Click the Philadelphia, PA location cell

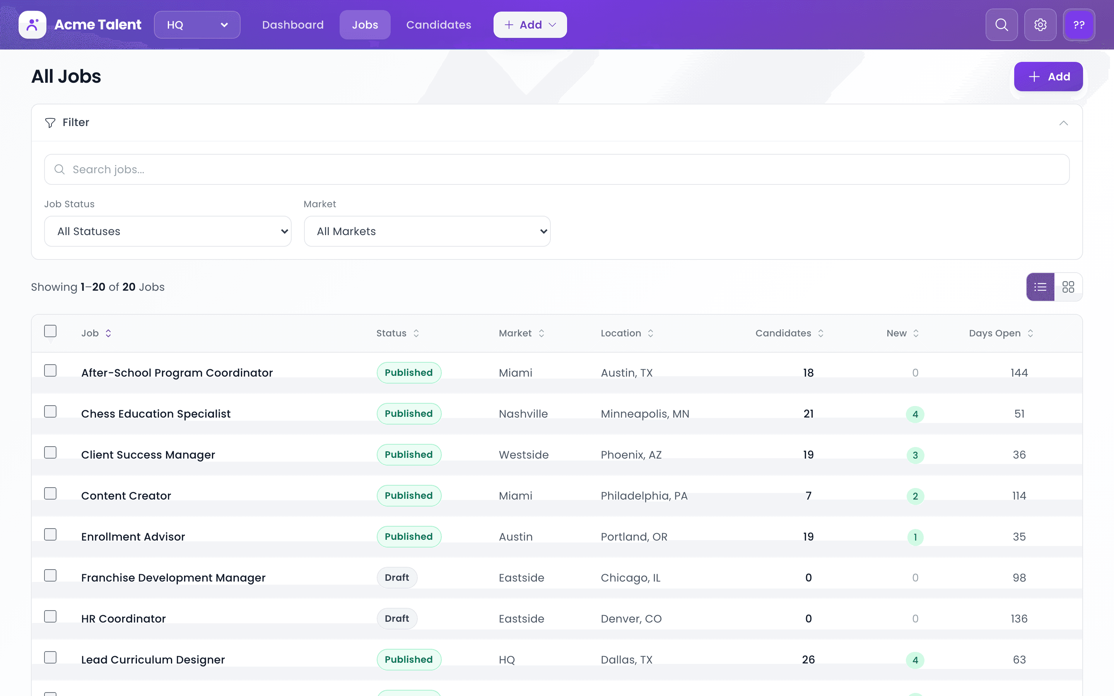[x=644, y=496]
